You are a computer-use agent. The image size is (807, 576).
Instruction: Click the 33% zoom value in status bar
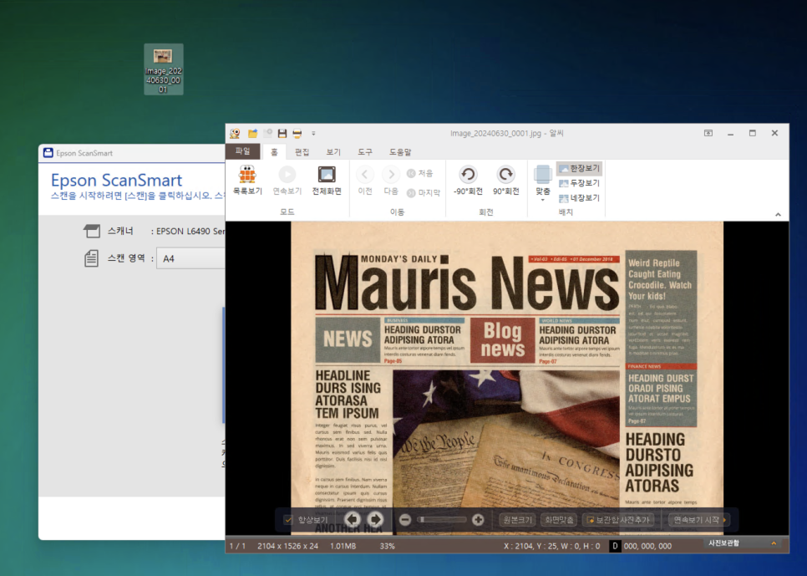387,546
